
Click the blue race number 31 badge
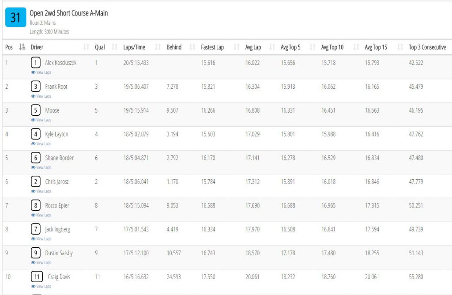[x=15, y=17]
